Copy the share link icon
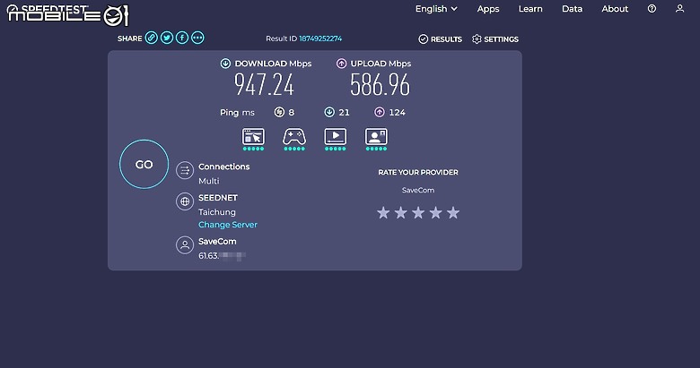 [152, 38]
